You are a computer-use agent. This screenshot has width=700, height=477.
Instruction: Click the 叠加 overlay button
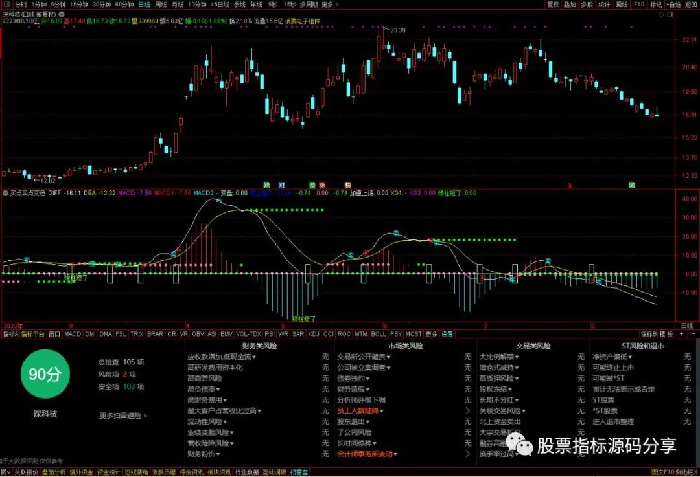[570, 4]
